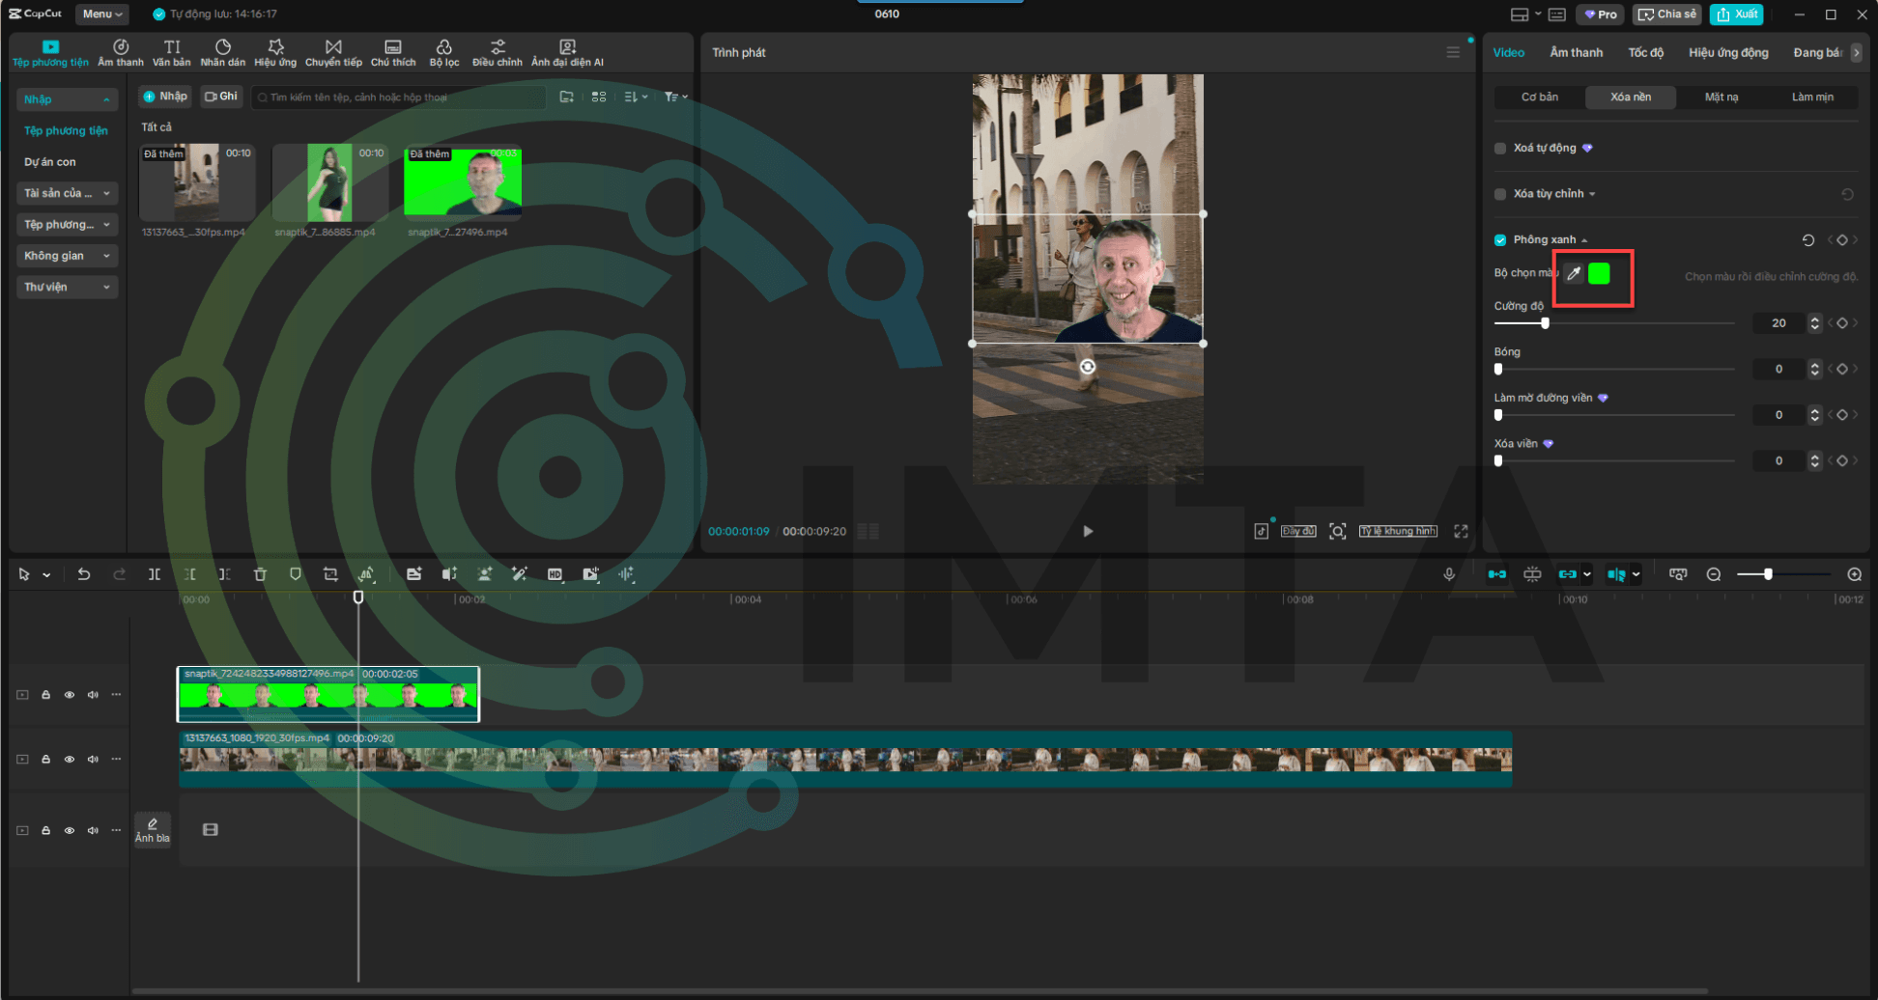This screenshot has height=1000, width=1878.
Task: Click the microphone record voiceover icon
Action: point(1449,574)
